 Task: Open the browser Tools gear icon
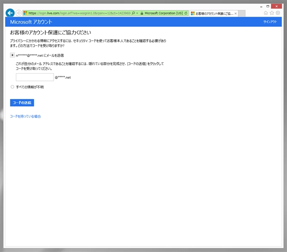(278, 13)
